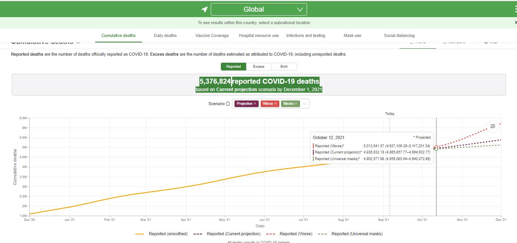
Task: Remove the Projection scenario chip
Action: (x=255, y=104)
